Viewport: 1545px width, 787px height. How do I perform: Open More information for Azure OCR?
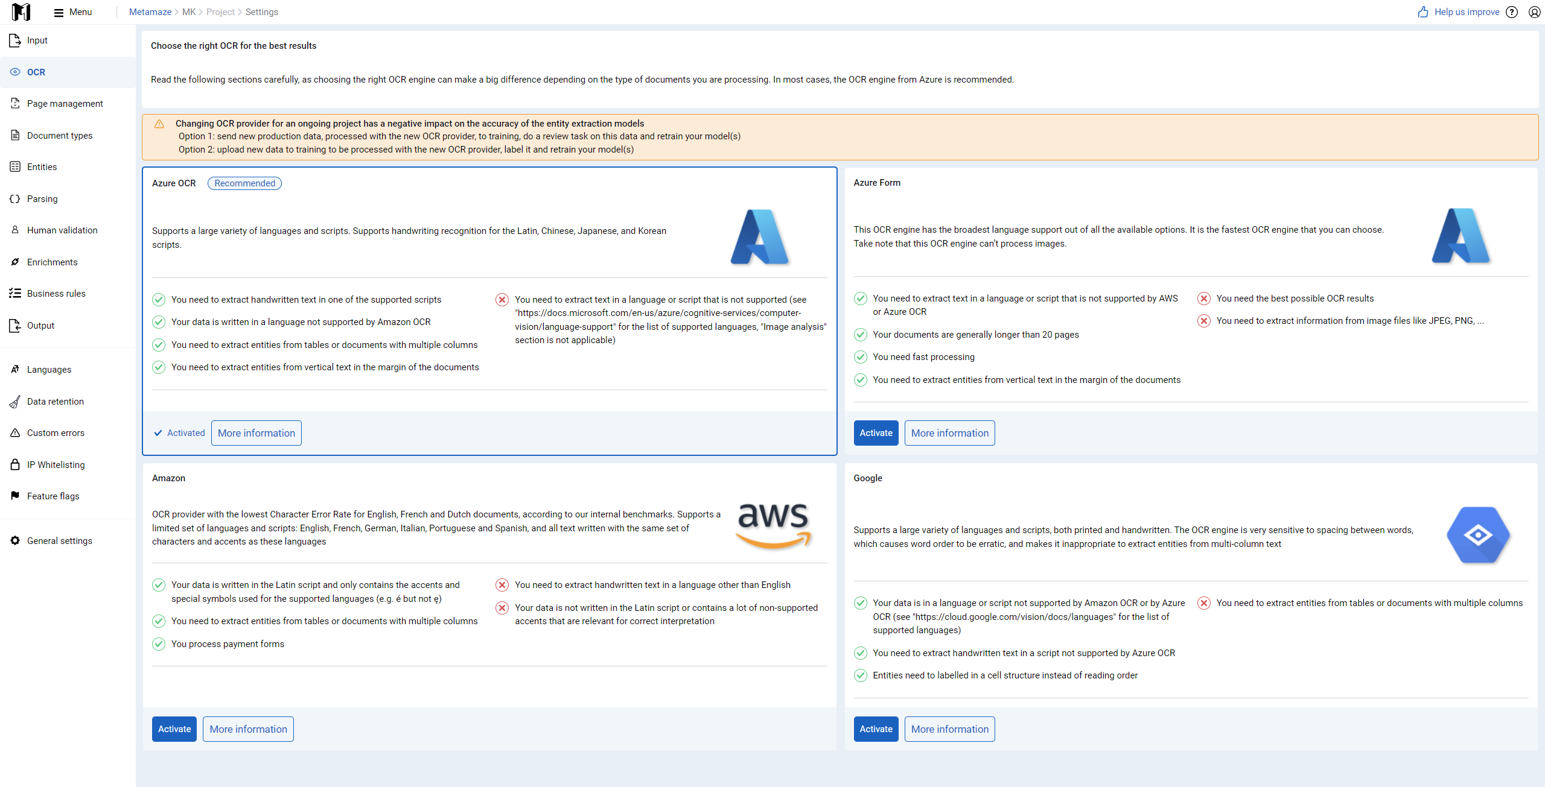[256, 433]
